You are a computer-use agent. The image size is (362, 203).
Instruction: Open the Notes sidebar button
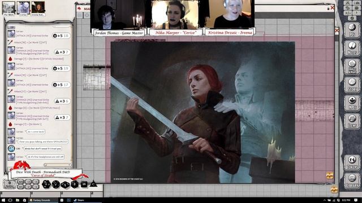(x=352, y=48)
